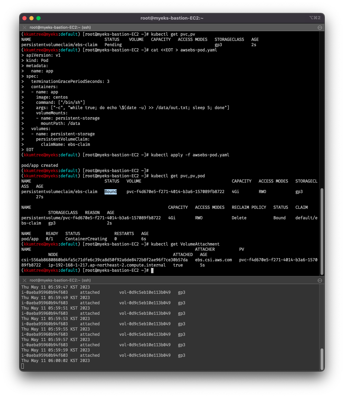Click the 'ebs.csi.aws.com' attacher value
The image size is (344, 397).
coord(213,260)
